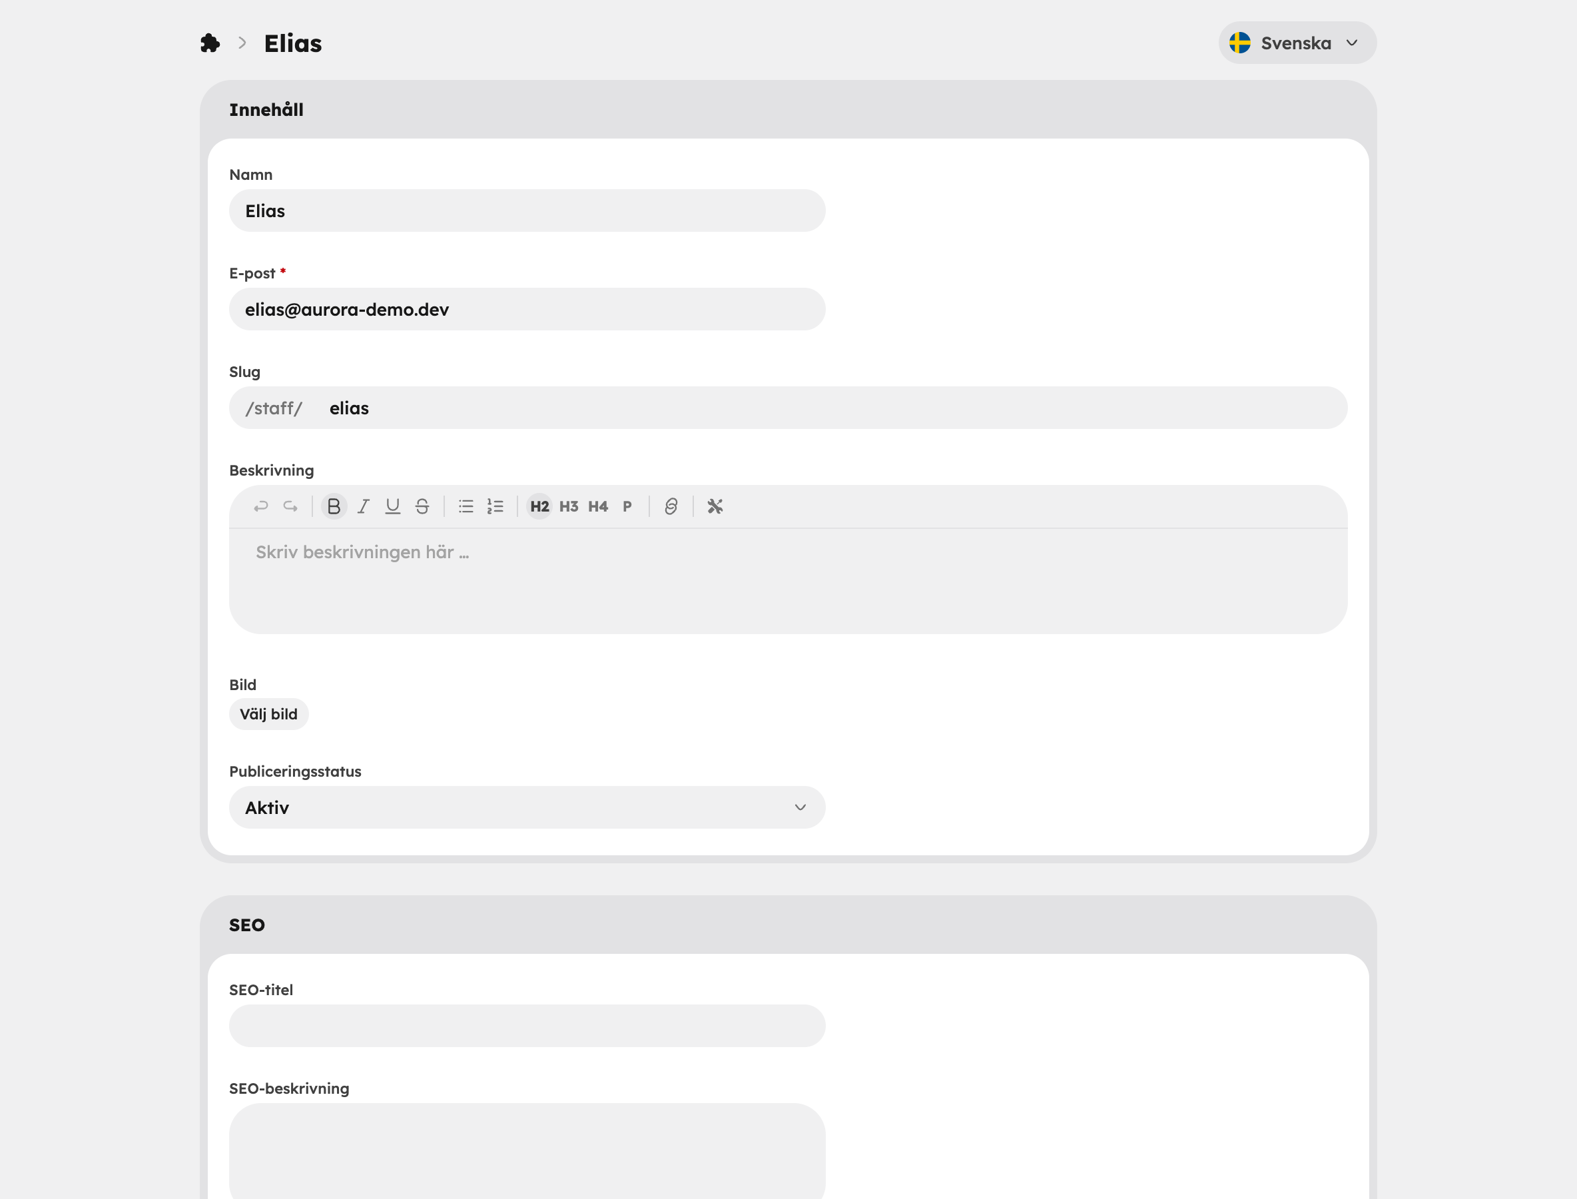Screen dimensions: 1577x1199
Task: Click the E-post input field
Action: [x=527, y=309]
